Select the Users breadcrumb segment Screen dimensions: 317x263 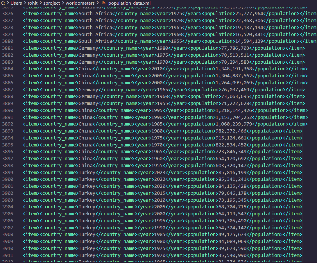[16, 3]
